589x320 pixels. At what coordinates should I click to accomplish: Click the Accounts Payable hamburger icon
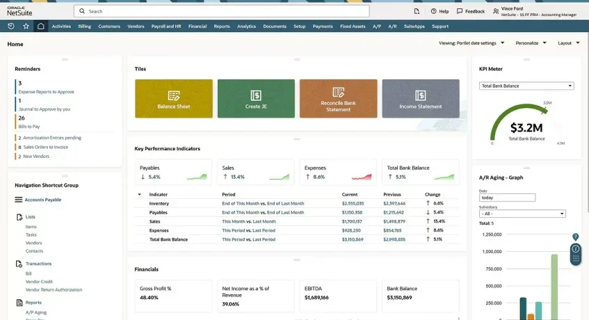tap(18, 200)
